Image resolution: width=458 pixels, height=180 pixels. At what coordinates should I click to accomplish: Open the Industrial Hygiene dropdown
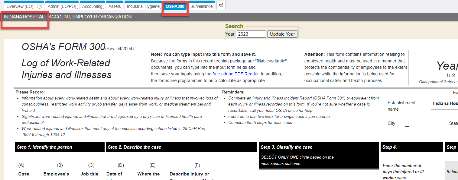pos(143,6)
